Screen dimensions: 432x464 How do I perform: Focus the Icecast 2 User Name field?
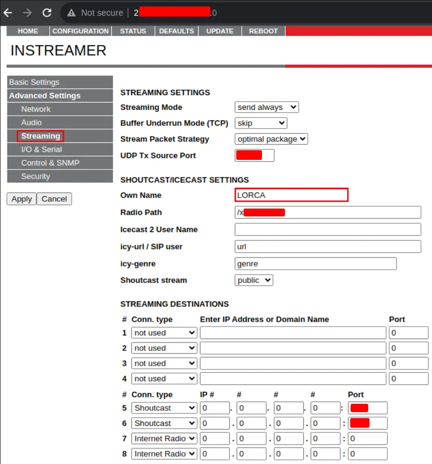pos(328,230)
